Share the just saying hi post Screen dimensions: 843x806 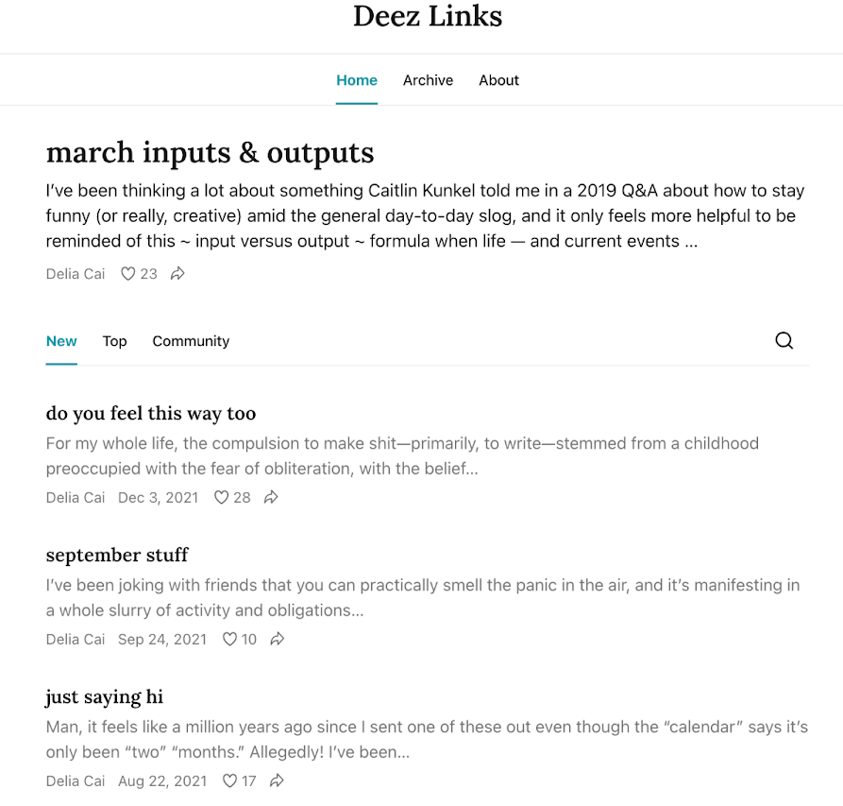point(278,780)
